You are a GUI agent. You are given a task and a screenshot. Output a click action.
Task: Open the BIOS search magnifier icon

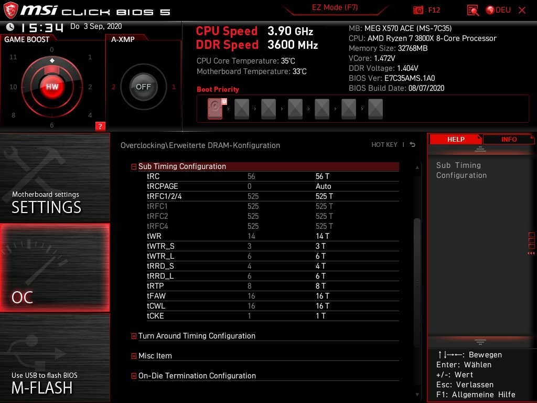coord(472,10)
